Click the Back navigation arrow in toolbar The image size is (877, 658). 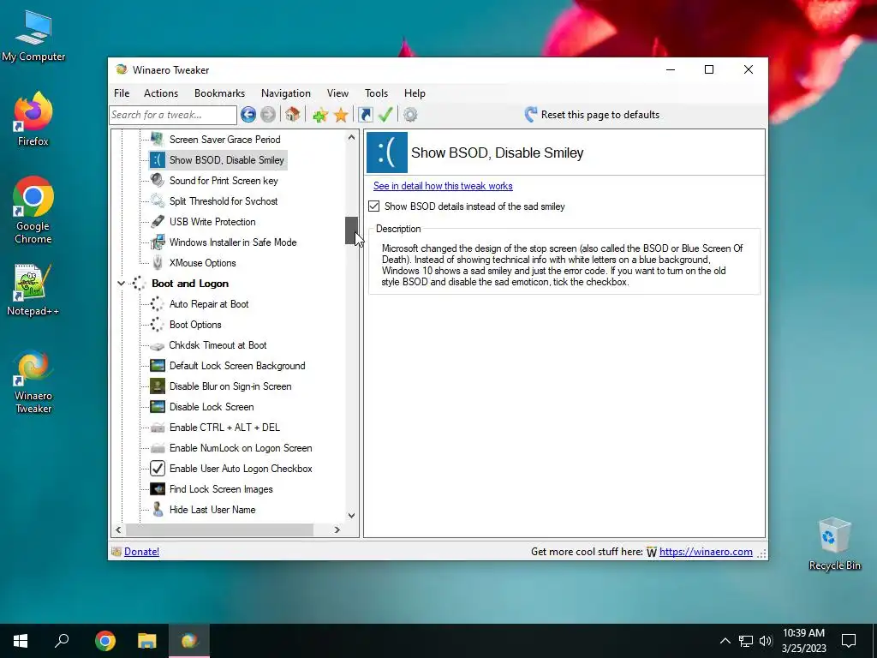pyautogui.click(x=248, y=115)
